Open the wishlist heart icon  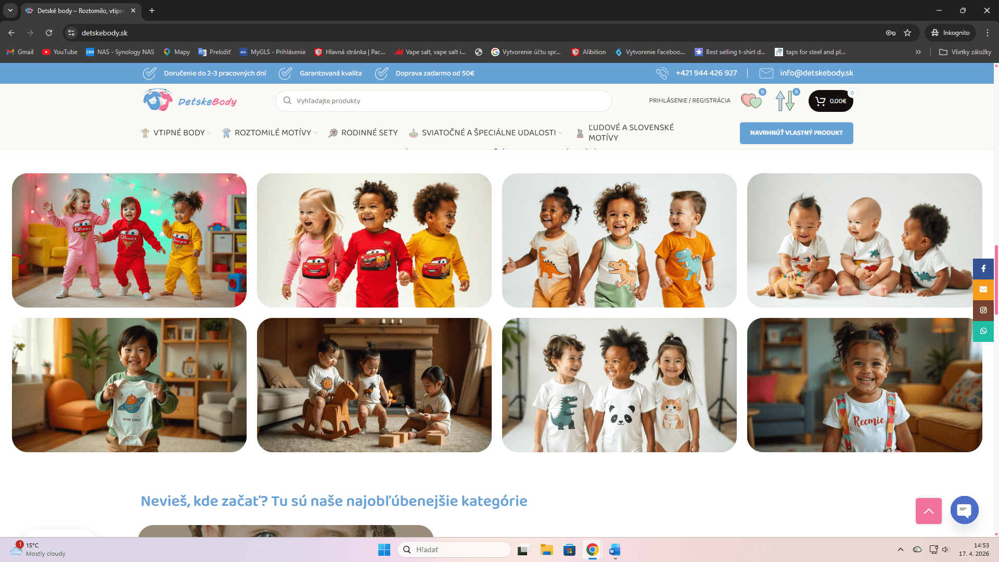point(751,101)
